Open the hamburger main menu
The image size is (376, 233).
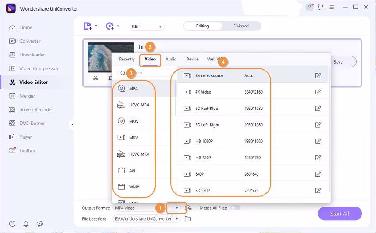pos(331,7)
